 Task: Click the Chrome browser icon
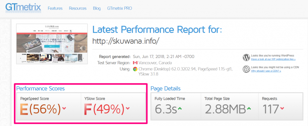[135, 69]
